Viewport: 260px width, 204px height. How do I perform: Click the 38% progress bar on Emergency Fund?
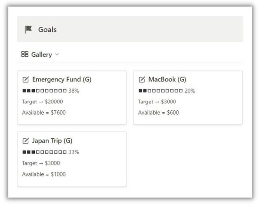click(x=51, y=91)
